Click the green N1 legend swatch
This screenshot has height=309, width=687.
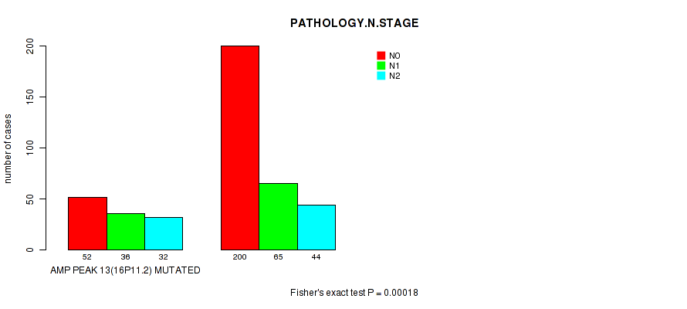381,66
